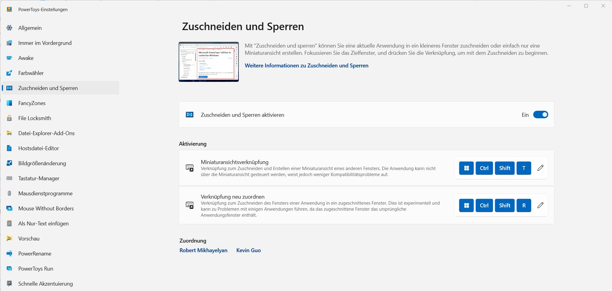612x291 pixels.
Task: Click the Als Nur-Text einfügen icon
Action: [9, 224]
